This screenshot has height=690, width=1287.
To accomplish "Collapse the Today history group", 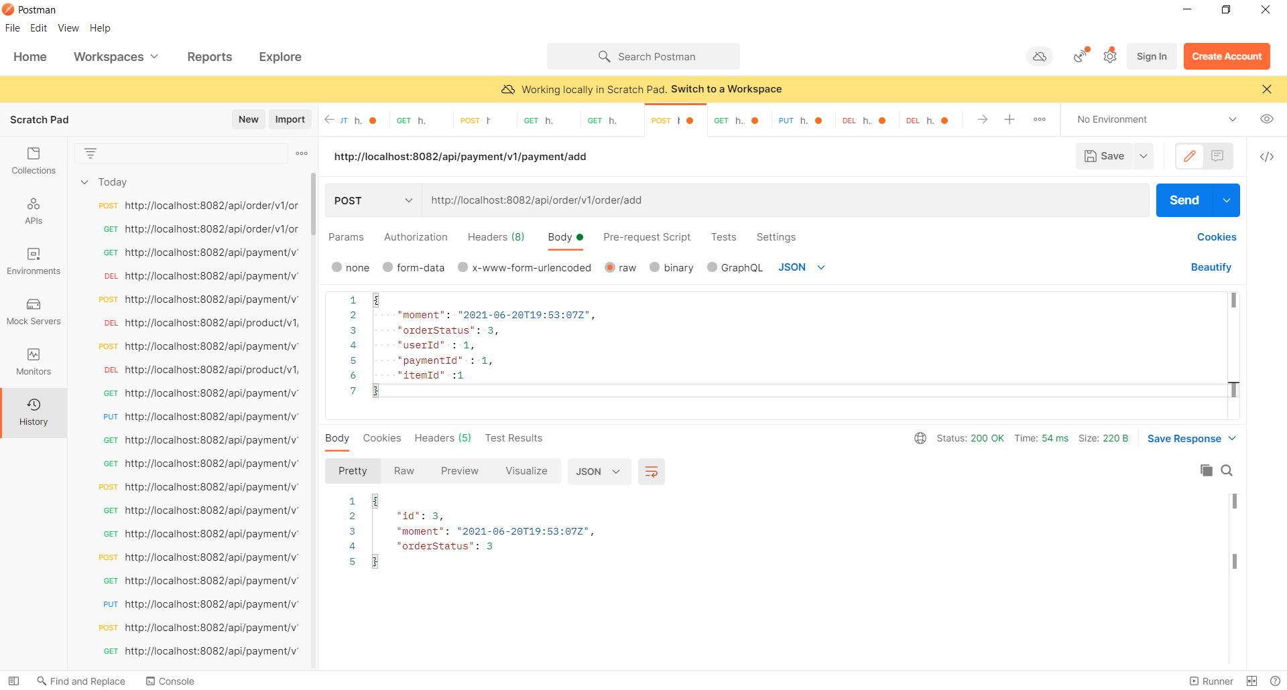I will 84,182.
